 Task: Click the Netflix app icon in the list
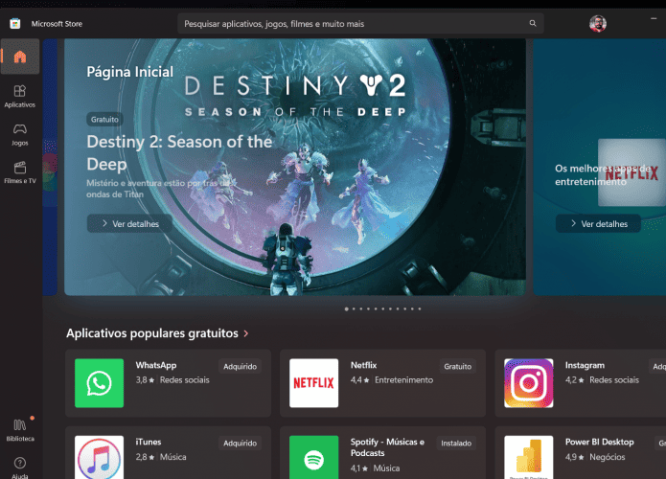tap(314, 383)
